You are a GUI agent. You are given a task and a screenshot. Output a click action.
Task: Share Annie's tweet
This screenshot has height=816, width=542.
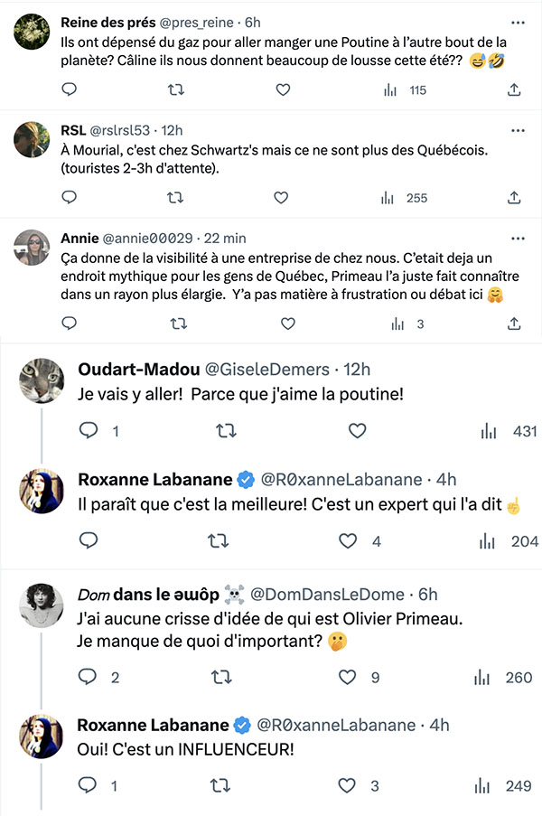(514, 324)
